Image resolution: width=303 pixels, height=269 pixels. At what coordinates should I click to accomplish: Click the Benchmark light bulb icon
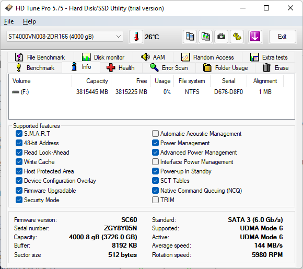pos(19,67)
